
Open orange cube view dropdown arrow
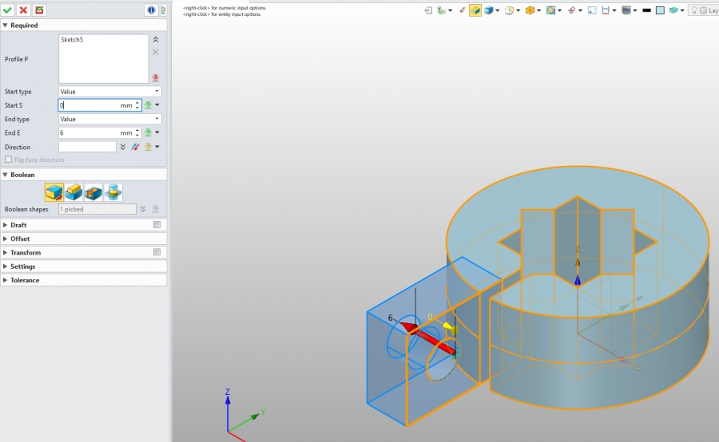tap(538, 10)
